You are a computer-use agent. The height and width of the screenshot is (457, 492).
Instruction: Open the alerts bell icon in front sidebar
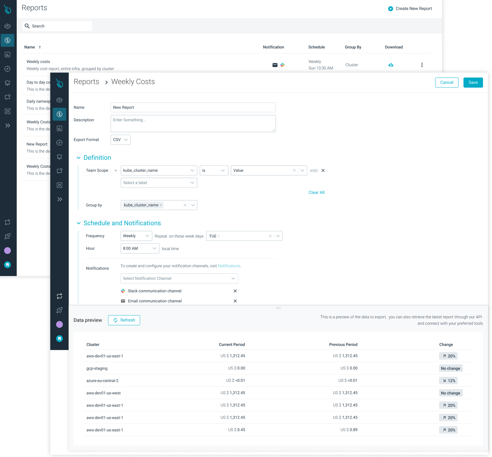[x=59, y=157]
